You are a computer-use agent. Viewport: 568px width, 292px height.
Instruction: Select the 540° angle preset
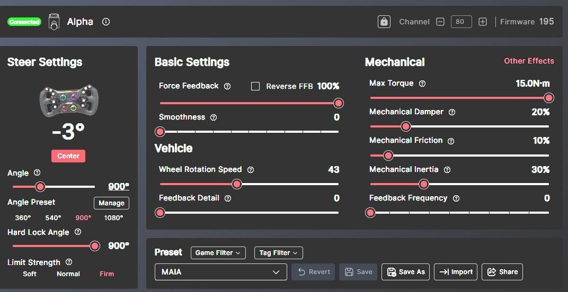coord(53,218)
